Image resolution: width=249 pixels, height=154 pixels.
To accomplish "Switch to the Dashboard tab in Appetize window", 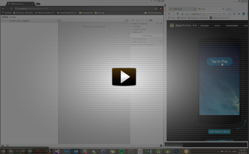I will [182, 9].
